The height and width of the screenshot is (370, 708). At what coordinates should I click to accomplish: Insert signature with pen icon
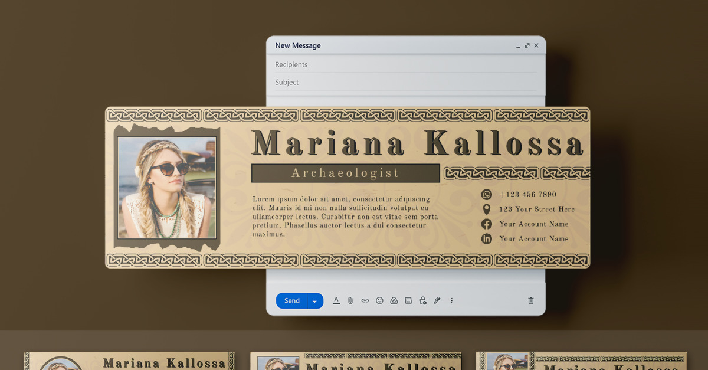coord(437,300)
